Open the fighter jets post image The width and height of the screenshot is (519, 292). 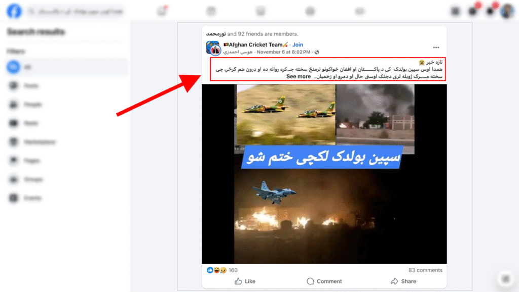[324, 174]
